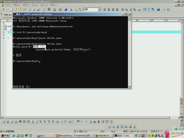
Task: Click the scissors Cut toolbar icon
Action: (71, 10)
